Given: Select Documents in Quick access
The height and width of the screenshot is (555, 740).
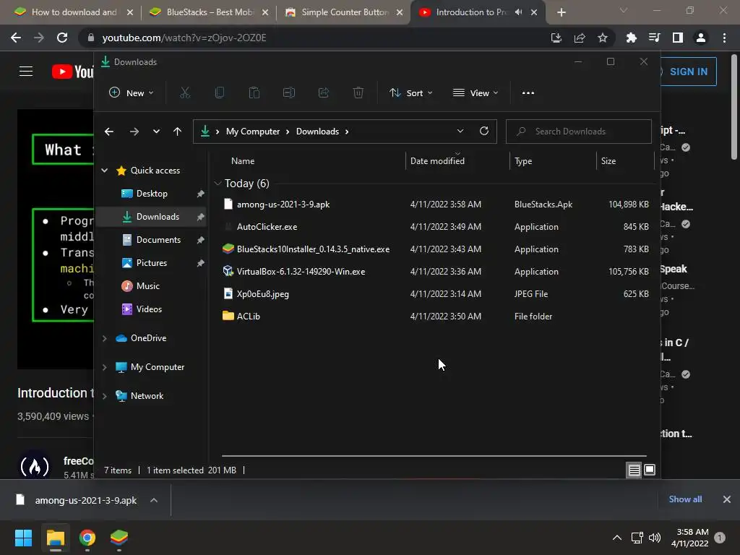Looking at the screenshot, I should pyautogui.click(x=158, y=240).
